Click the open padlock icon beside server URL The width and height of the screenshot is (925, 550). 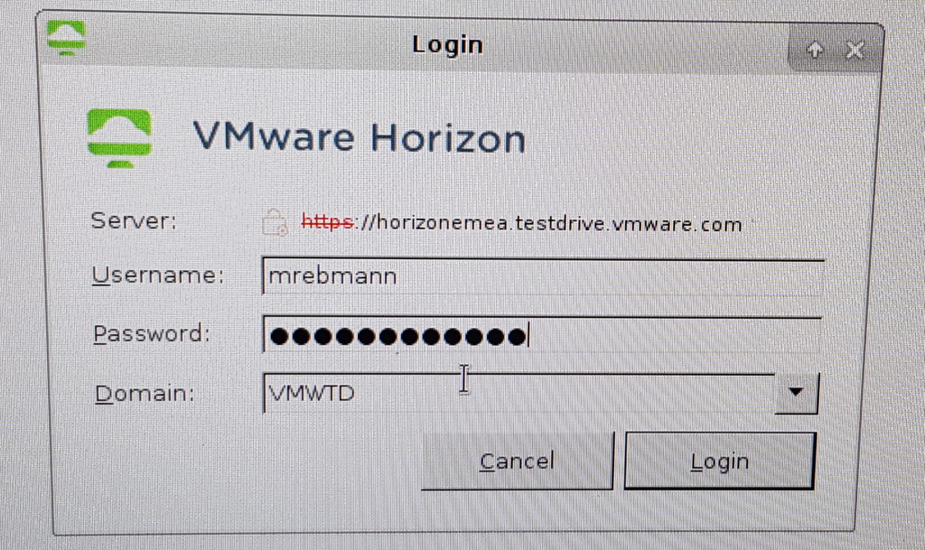275,223
